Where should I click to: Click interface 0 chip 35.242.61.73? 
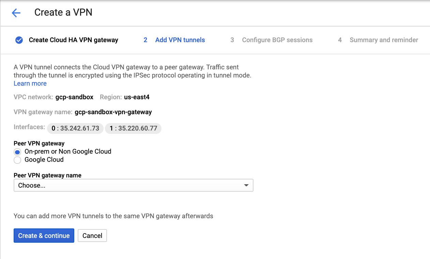pyautogui.click(x=75, y=128)
